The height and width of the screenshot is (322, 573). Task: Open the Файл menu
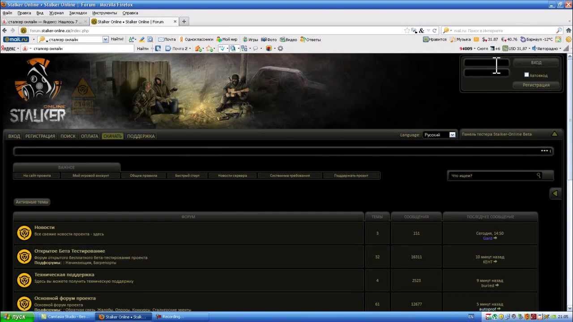pos(7,13)
